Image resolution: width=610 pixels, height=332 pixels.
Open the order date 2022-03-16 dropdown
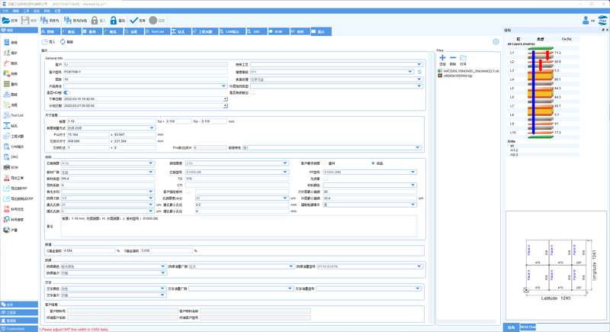click(225, 99)
